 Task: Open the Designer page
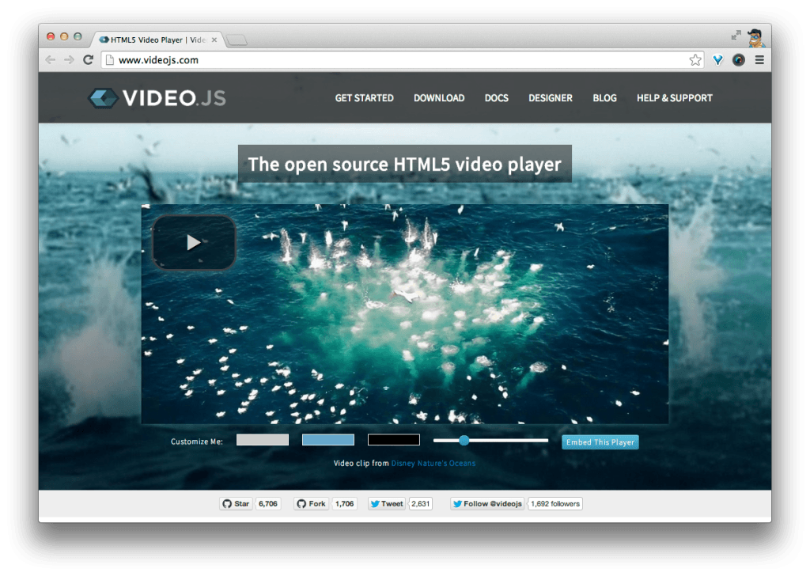[551, 98]
